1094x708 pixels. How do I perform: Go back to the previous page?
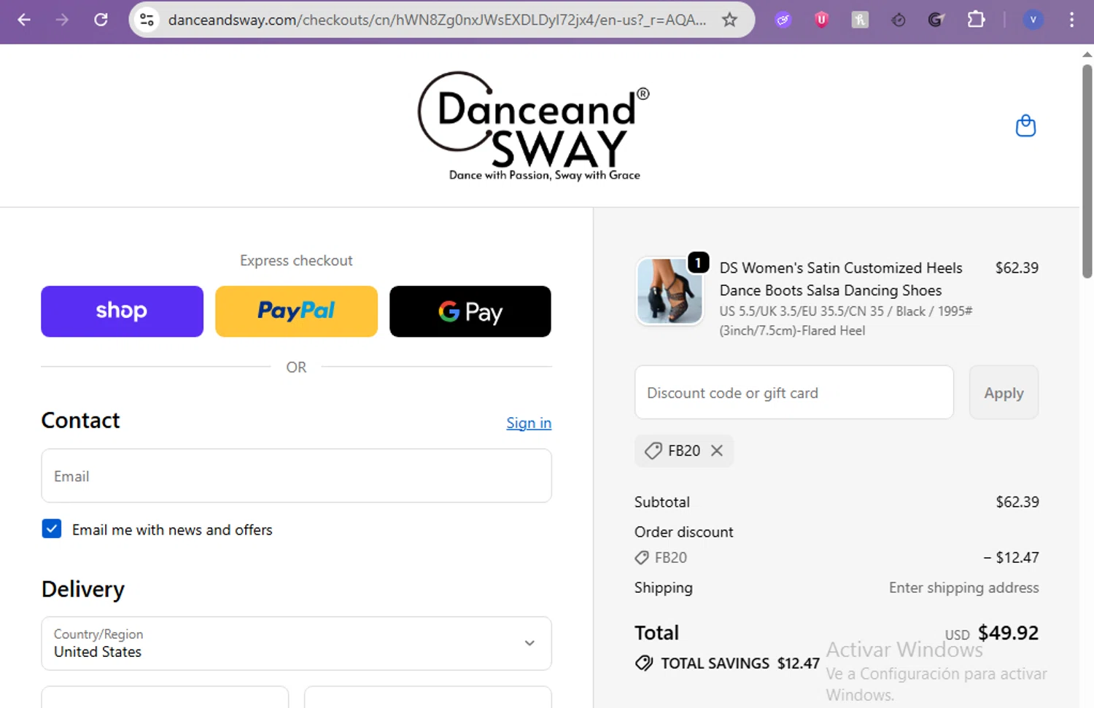(24, 20)
